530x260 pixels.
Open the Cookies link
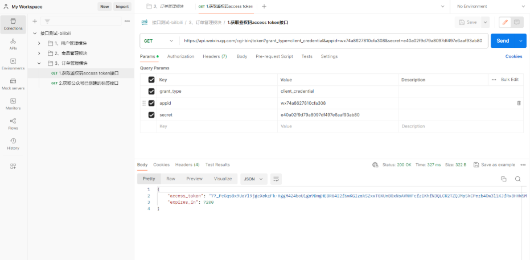pos(513,56)
